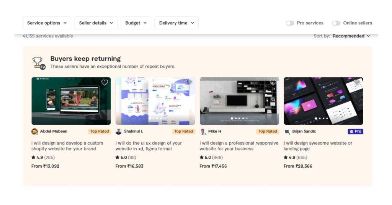Image resolution: width=392 pixels, height=205 pixels.
Task: Click the price From ₹13,092
Action: click(x=45, y=166)
